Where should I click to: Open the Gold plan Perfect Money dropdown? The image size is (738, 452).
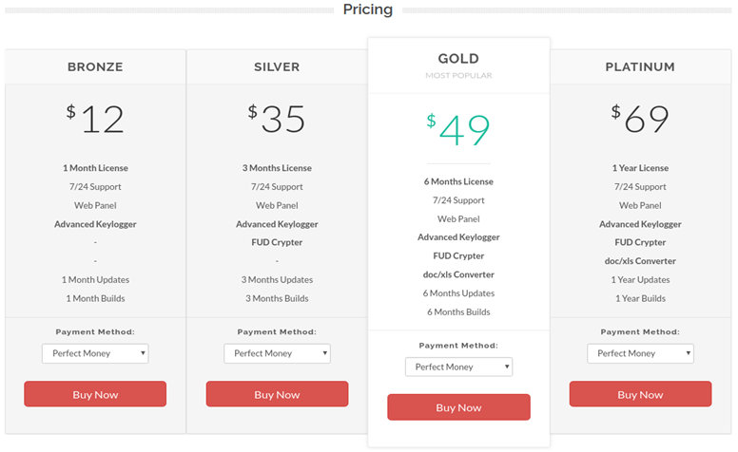coord(458,367)
